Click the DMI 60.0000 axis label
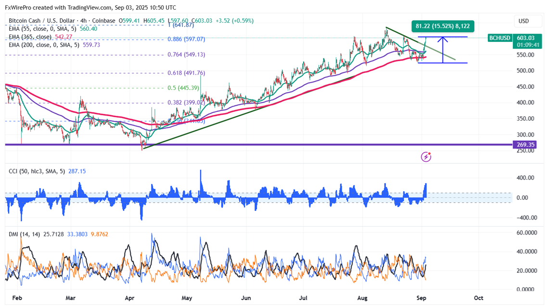Viewport: 548px width, 306px height. [527, 233]
